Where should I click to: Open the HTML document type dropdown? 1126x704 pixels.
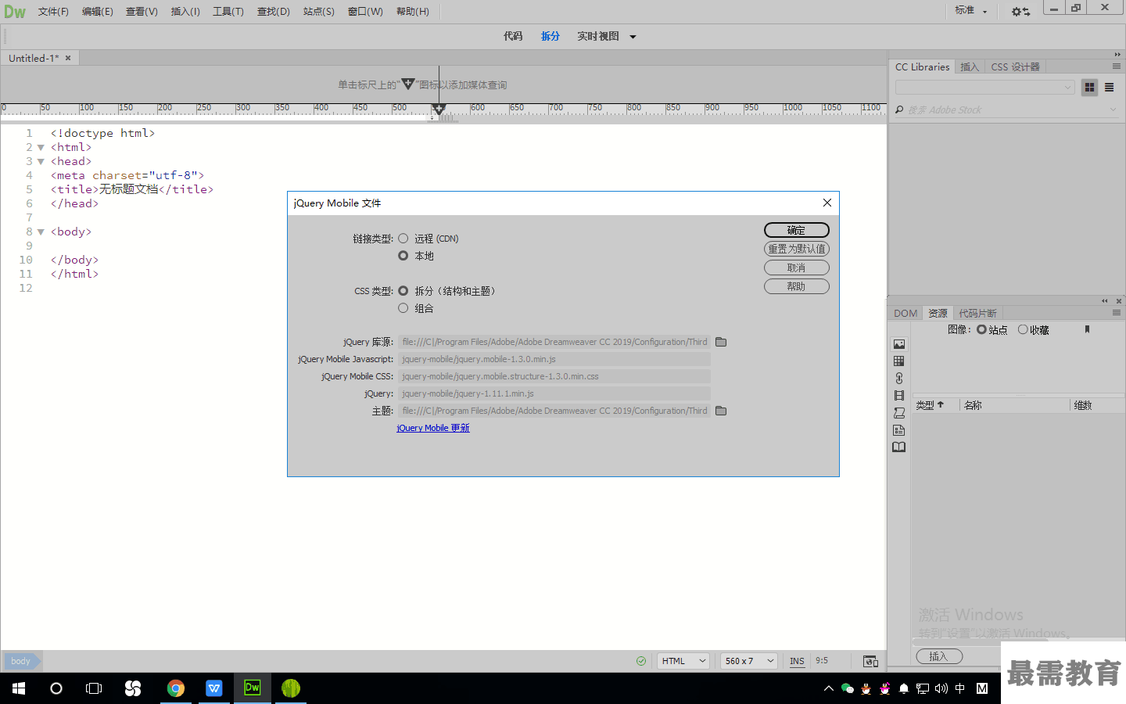(x=683, y=661)
